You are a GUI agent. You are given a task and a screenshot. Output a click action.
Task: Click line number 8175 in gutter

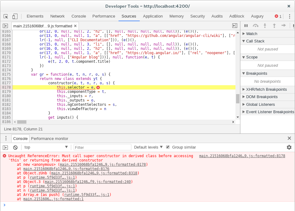pyautogui.click(x=6, y=74)
